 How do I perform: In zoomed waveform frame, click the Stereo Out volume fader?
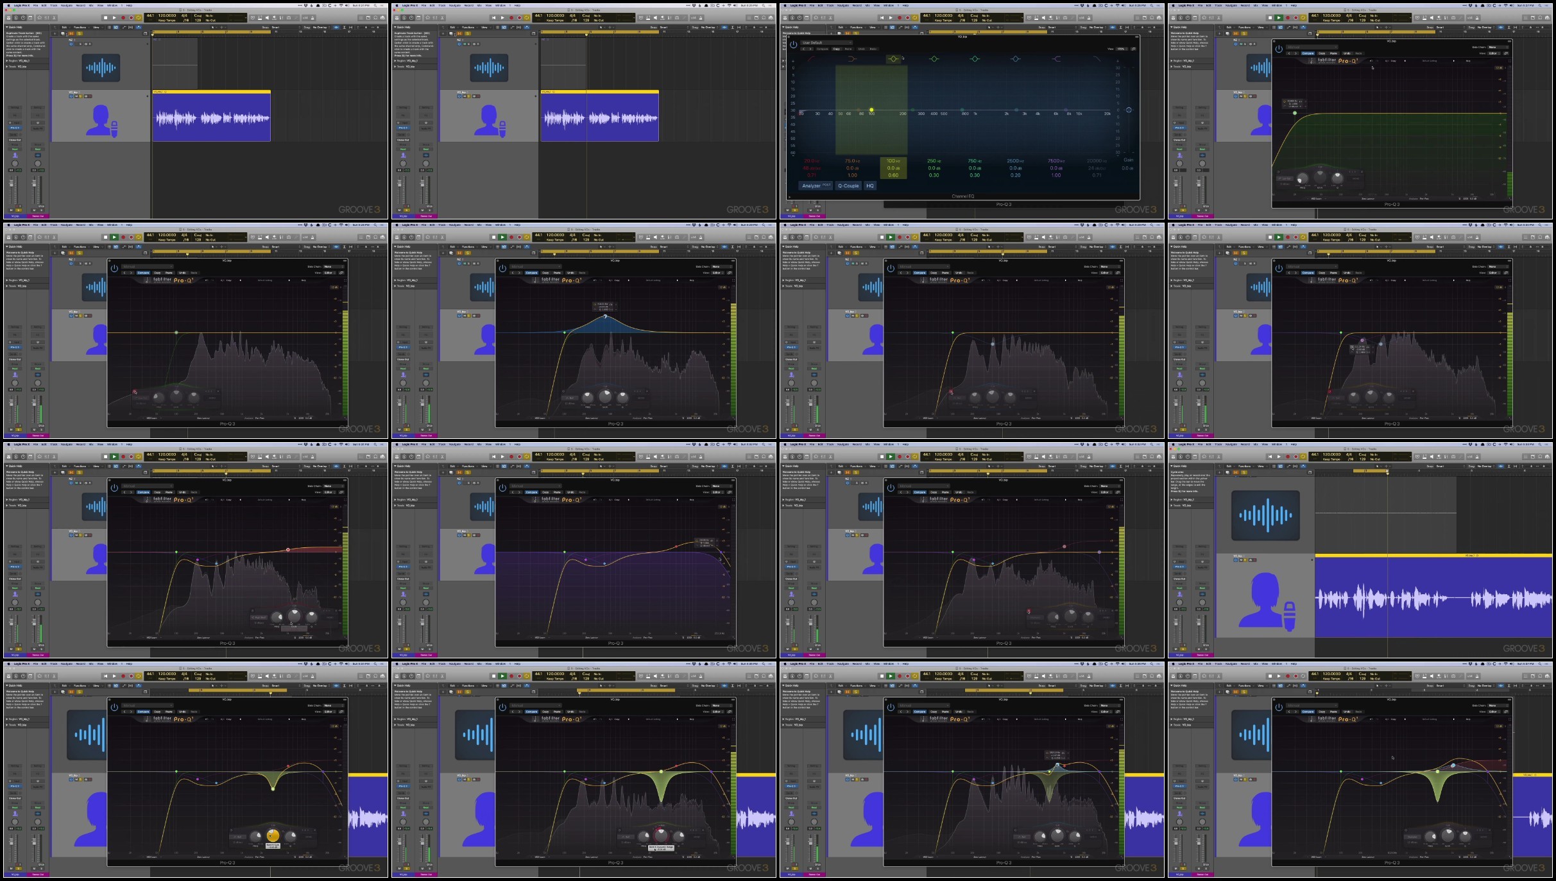coord(1199,622)
